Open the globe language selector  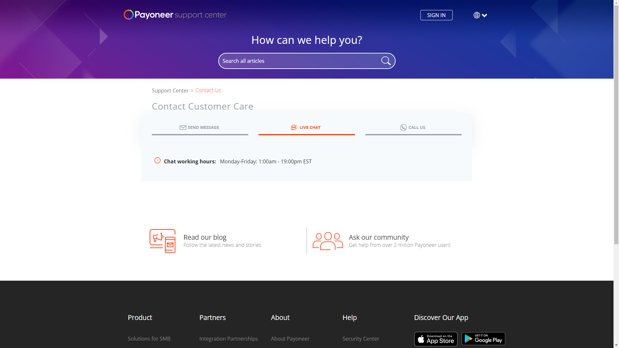[480, 15]
